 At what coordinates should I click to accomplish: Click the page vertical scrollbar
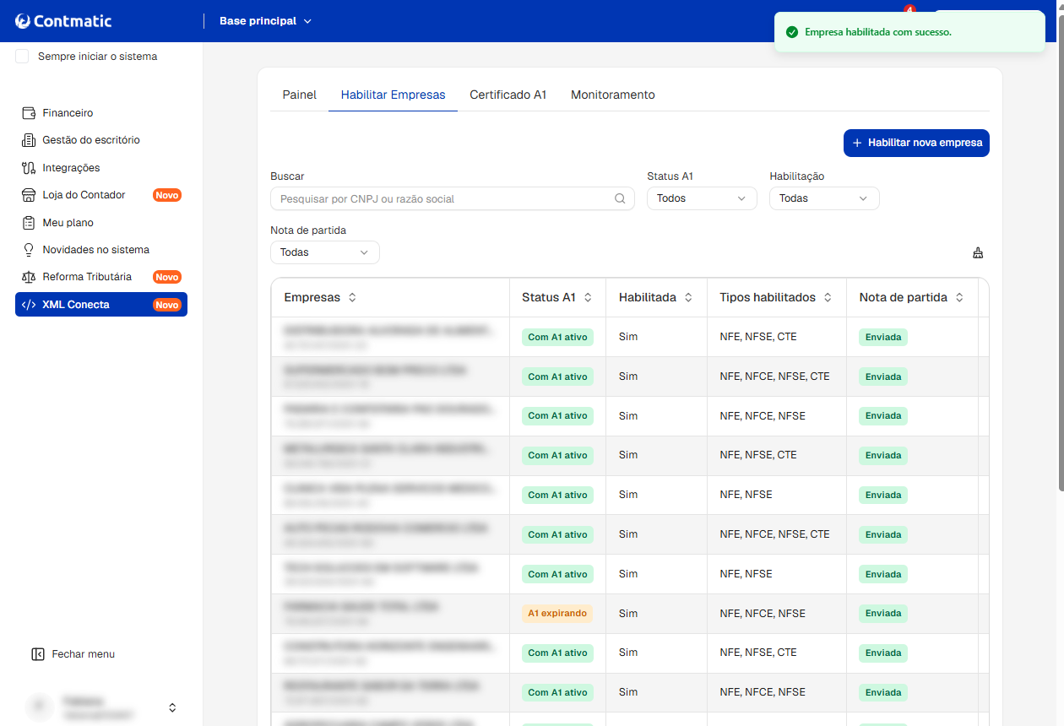coord(1061,253)
